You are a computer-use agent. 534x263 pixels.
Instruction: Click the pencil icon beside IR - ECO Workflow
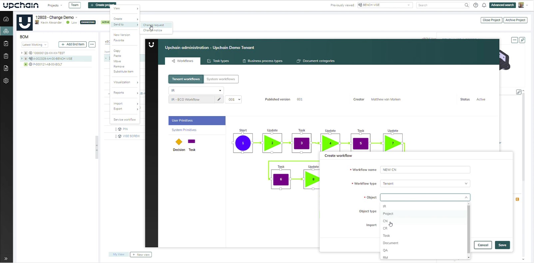(219, 99)
